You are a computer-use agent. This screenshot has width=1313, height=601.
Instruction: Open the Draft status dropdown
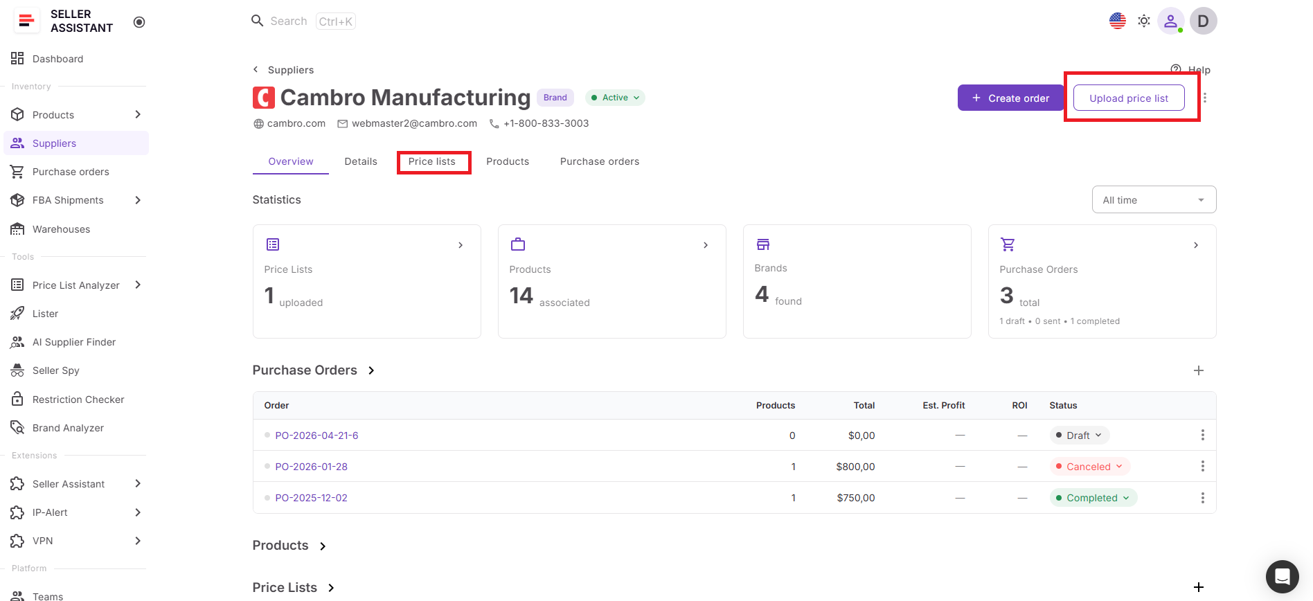[x=1080, y=436]
